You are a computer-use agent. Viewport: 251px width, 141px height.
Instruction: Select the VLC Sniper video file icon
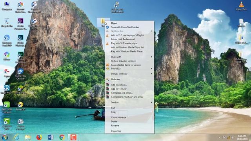tap(241, 6)
